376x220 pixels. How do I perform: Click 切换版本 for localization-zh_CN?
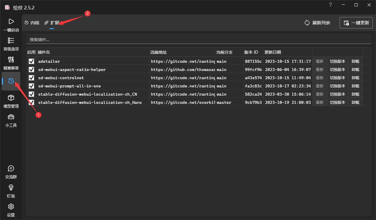338,94
